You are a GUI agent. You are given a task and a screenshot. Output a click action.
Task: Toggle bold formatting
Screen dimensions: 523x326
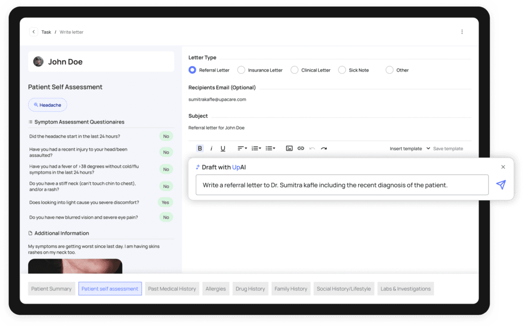pyautogui.click(x=200, y=149)
